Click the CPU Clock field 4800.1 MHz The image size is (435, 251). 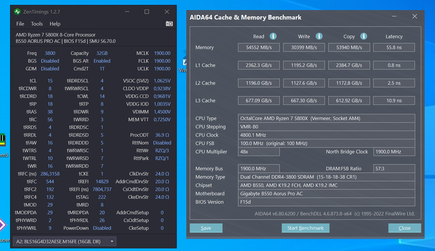click(327, 135)
